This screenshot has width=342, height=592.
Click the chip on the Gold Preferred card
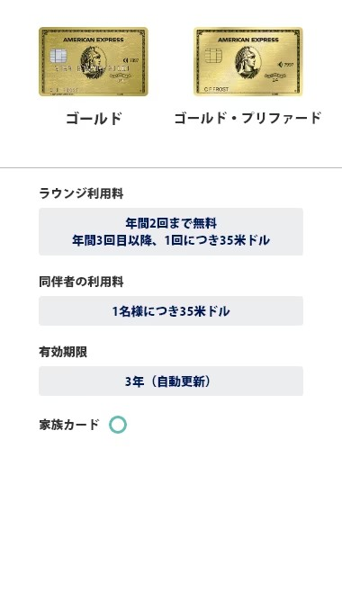point(213,57)
